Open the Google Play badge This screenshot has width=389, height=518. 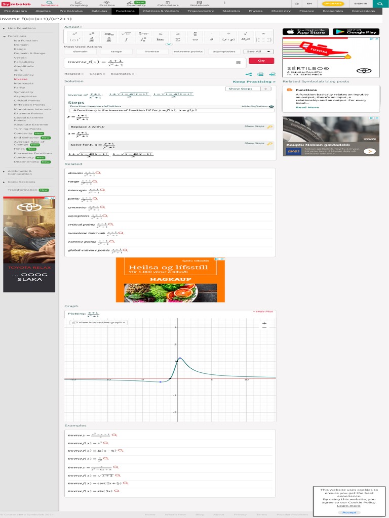pyautogui.click(x=356, y=32)
